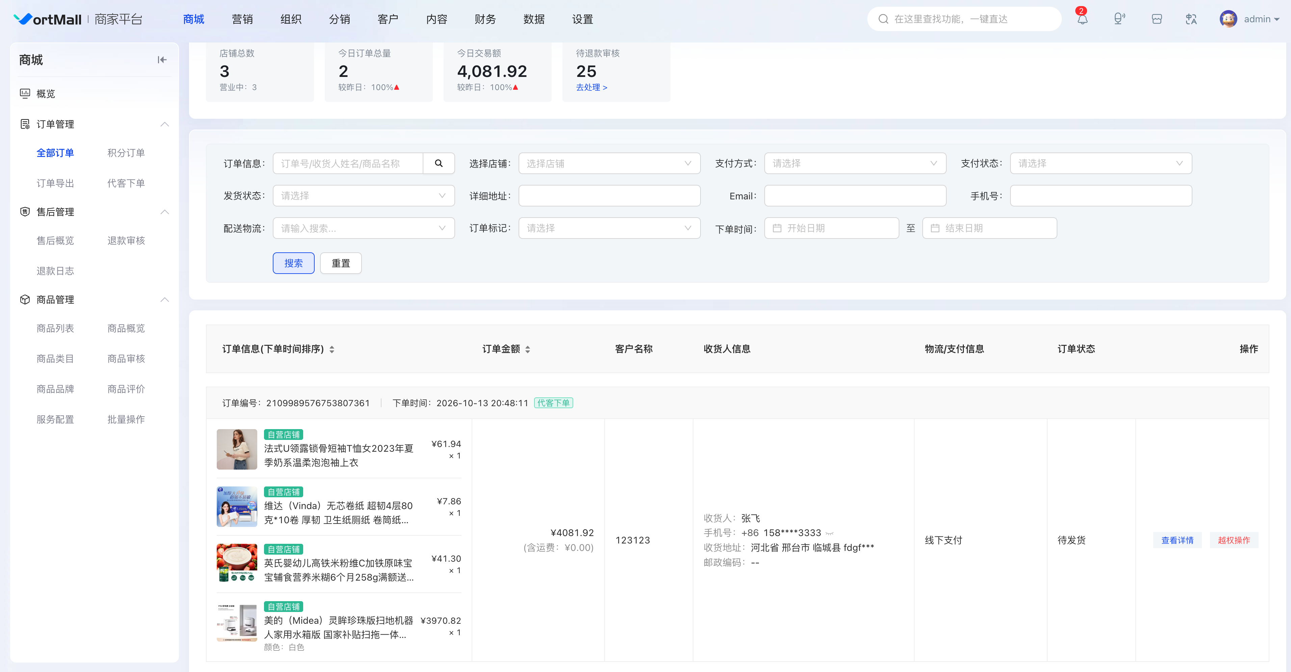Click the baby rice cereal product thumbnail

point(237,563)
